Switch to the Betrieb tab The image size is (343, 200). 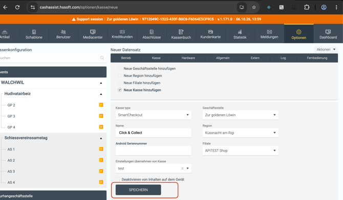click(x=126, y=58)
